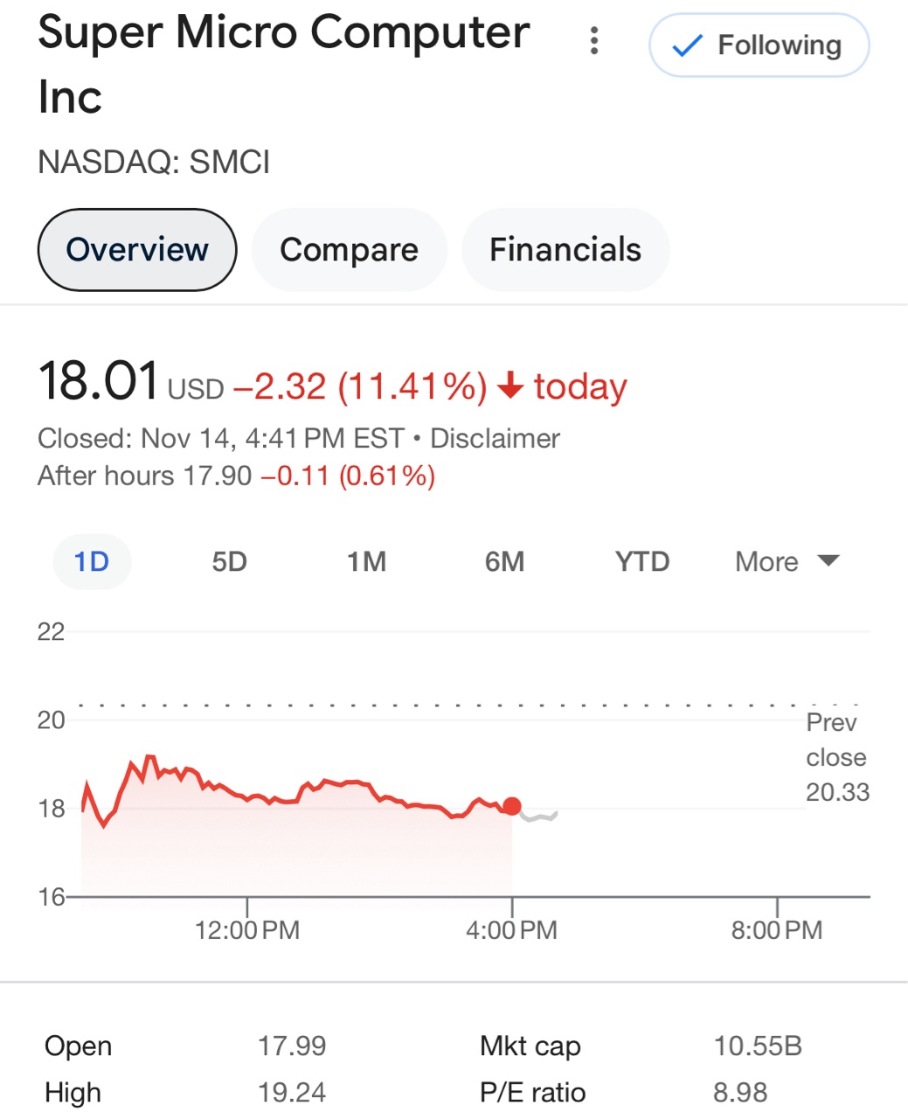Open the Compare tab
Screen dimensions: 908x1119
click(349, 250)
